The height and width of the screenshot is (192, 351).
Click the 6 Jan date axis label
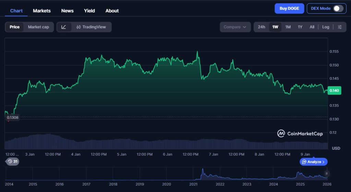(x=167, y=154)
